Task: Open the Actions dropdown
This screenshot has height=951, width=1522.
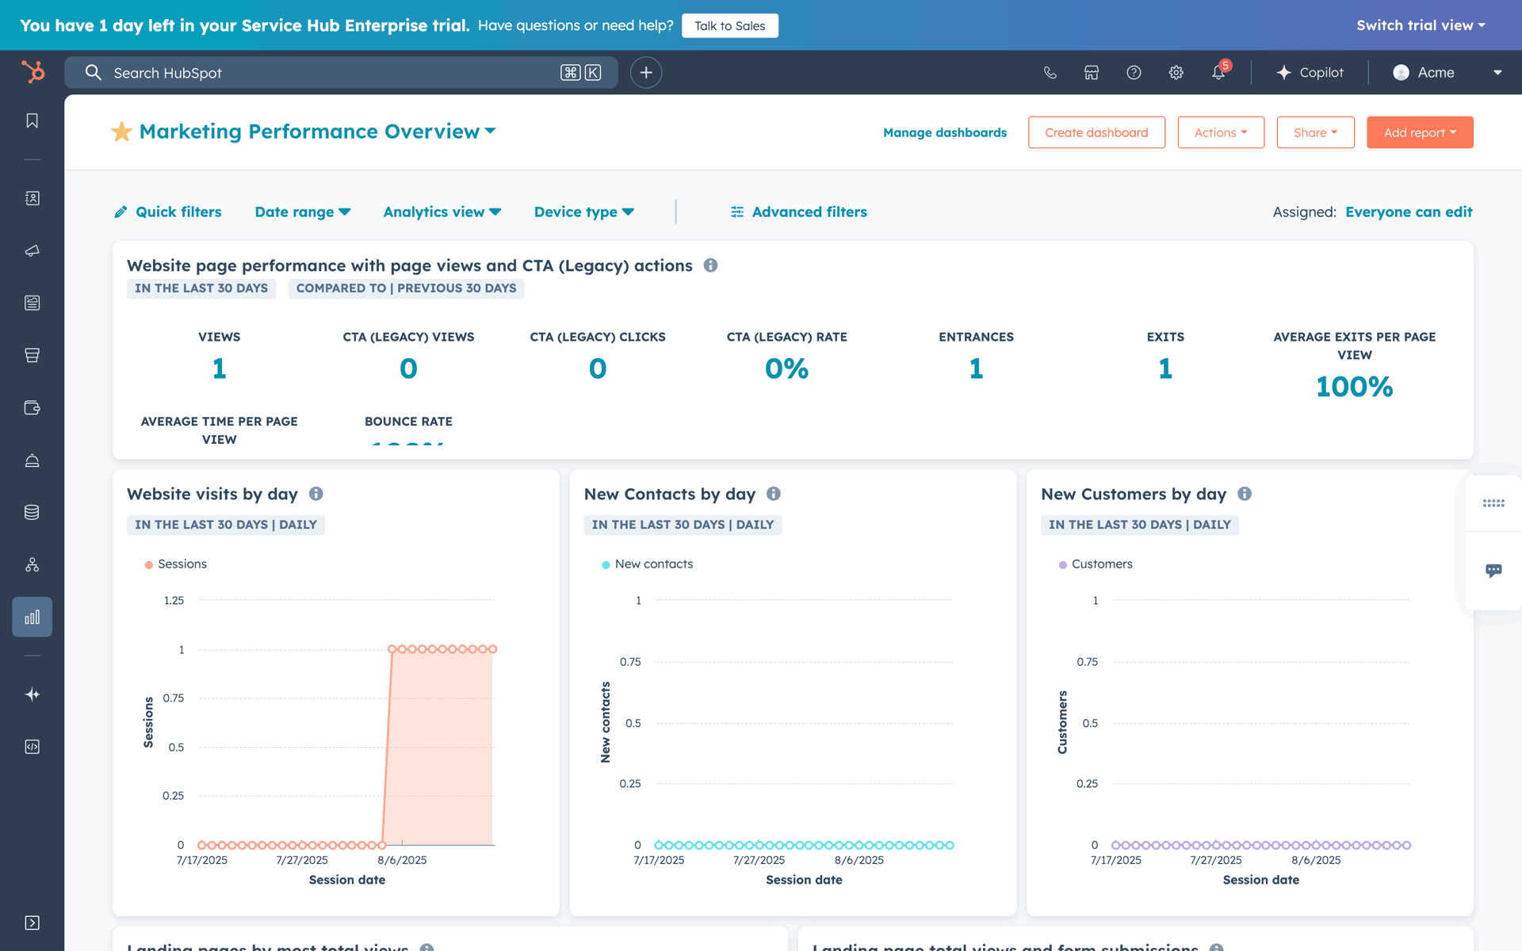Action: click(x=1221, y=132)
